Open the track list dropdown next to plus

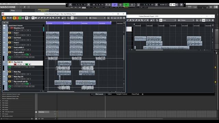point(7,23)
